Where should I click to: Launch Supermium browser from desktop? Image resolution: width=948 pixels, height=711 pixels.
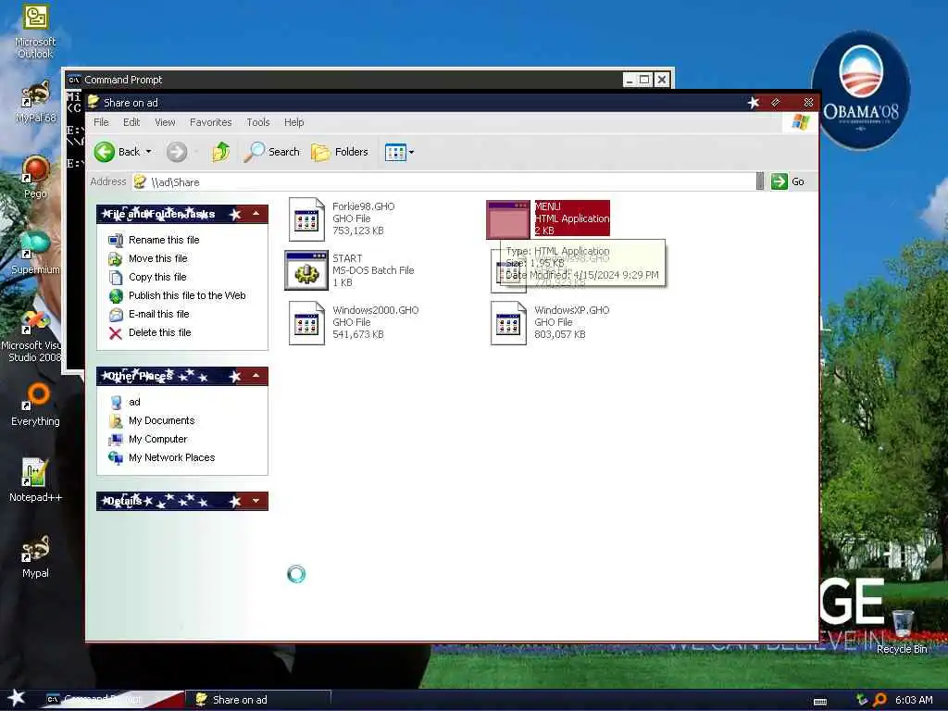click(35, 253)
